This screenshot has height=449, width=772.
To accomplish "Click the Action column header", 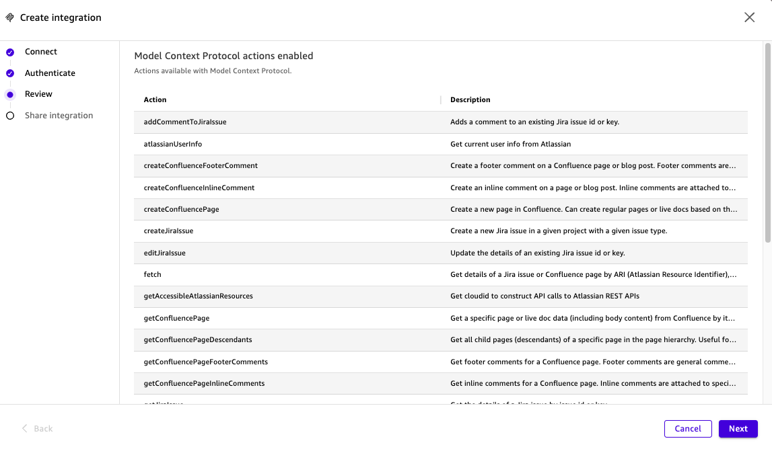I will click(155, 100).
